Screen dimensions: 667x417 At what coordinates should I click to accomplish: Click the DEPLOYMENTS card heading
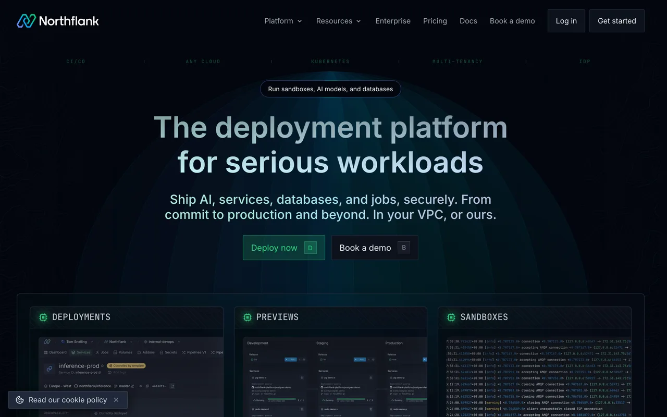(x=81, y=317)
